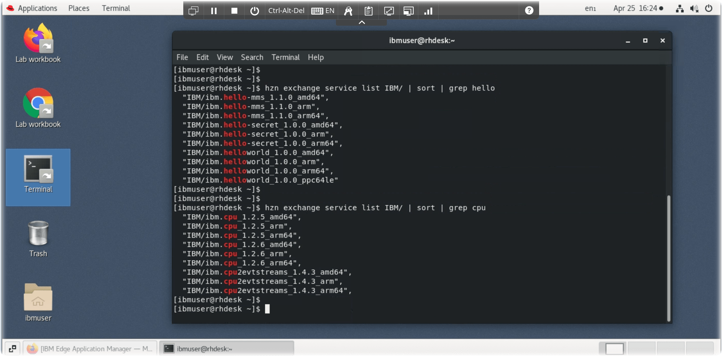Click the network connection tray icon

(680, 8)
